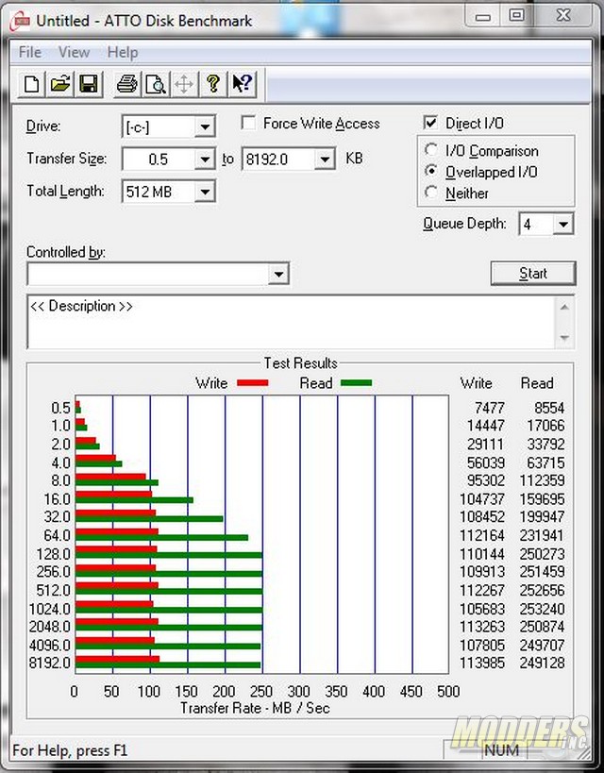Image resolution: width=604 pixels, height=773 pixels.
Task: Open the minimum Transfer Size dropdown
Action: (204, 160)
